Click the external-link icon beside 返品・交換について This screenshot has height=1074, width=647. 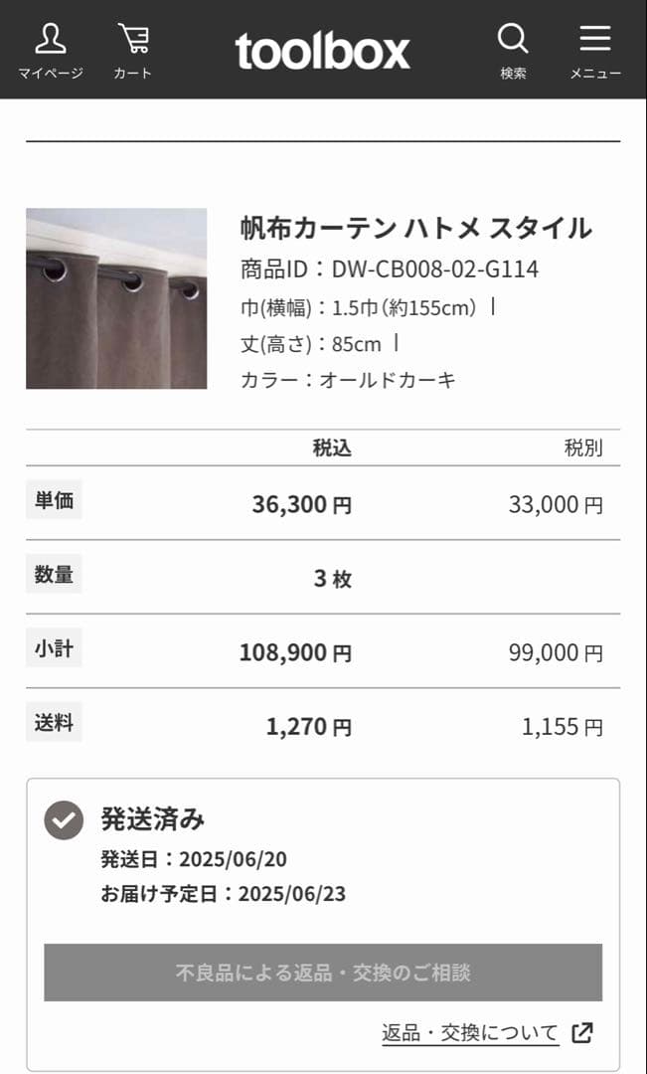pyautogui.click(x=584, y=1032)
